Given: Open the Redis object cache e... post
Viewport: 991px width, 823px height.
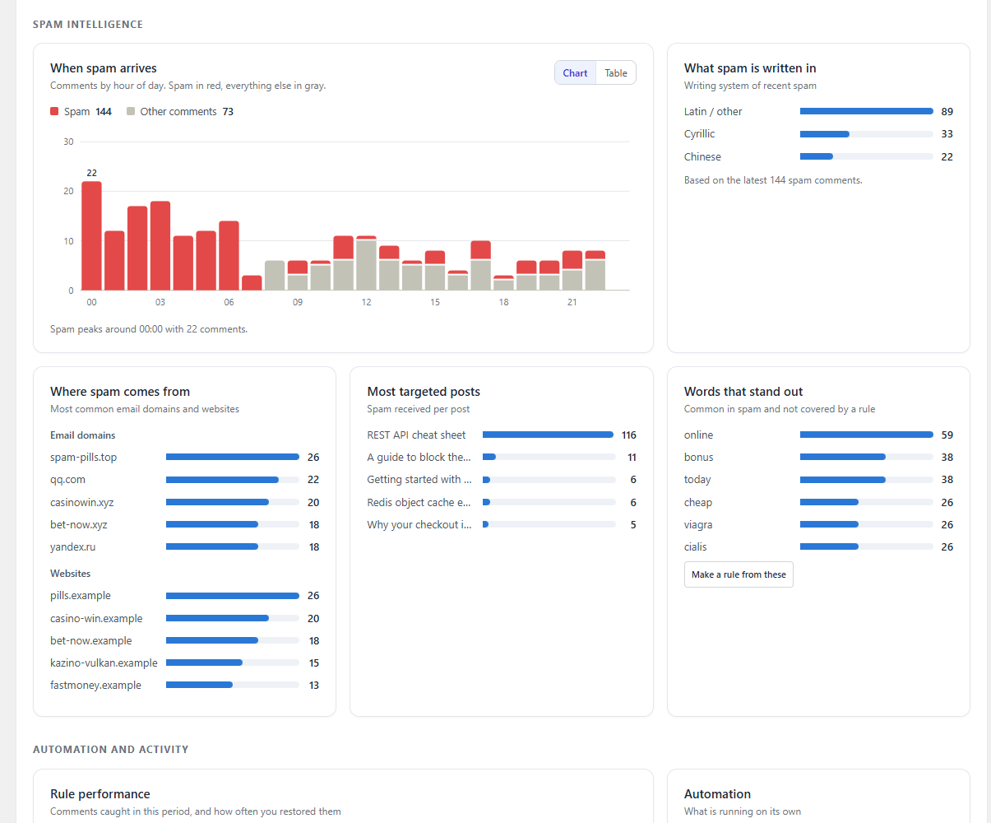Looking at the screenshot, I should tap(419, 502).
